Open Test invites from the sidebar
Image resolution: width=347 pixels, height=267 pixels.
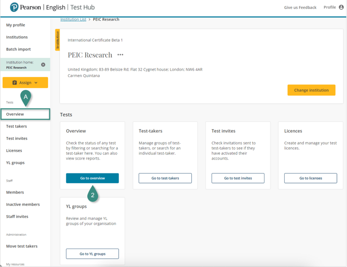coord(16,139)
